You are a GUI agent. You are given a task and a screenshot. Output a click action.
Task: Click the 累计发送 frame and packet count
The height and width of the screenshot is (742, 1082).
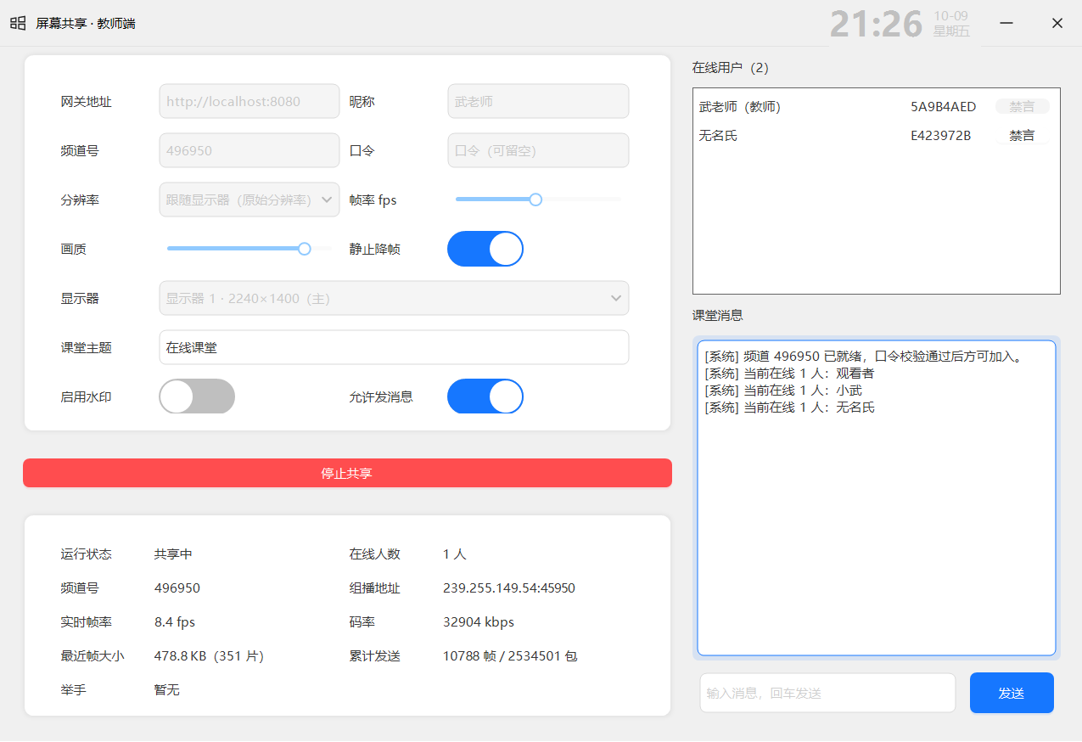point(510,656)
